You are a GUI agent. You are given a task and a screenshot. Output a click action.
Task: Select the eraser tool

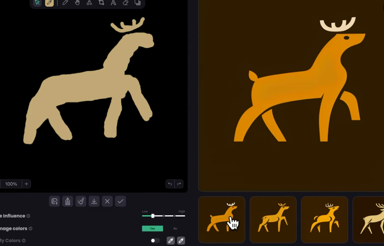tap(125, 3)
